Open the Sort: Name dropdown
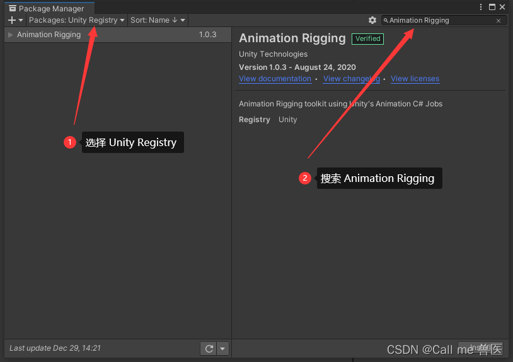This screenshot has height=362, width=513. pyautogui.click(x=158, y=20)
